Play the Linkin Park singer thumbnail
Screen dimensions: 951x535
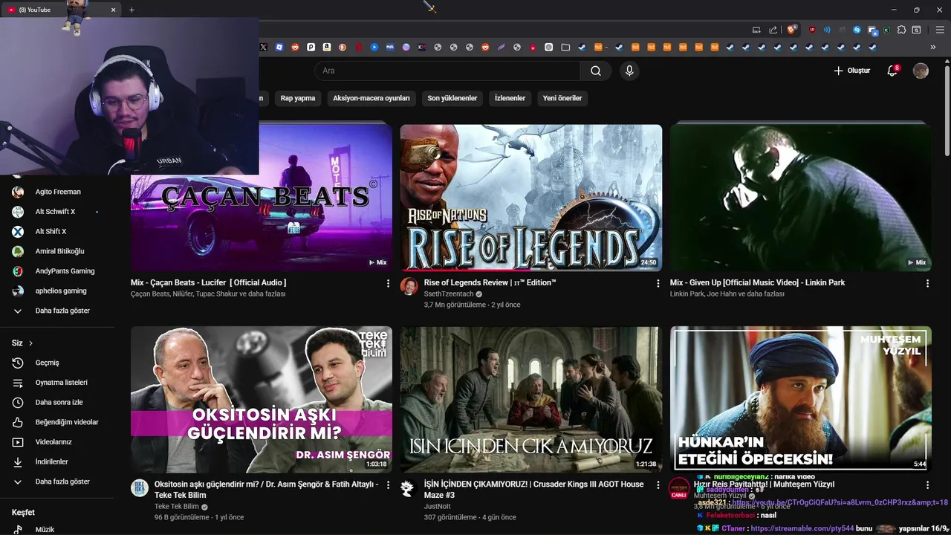pyautogui.click(x=801, y=198)
